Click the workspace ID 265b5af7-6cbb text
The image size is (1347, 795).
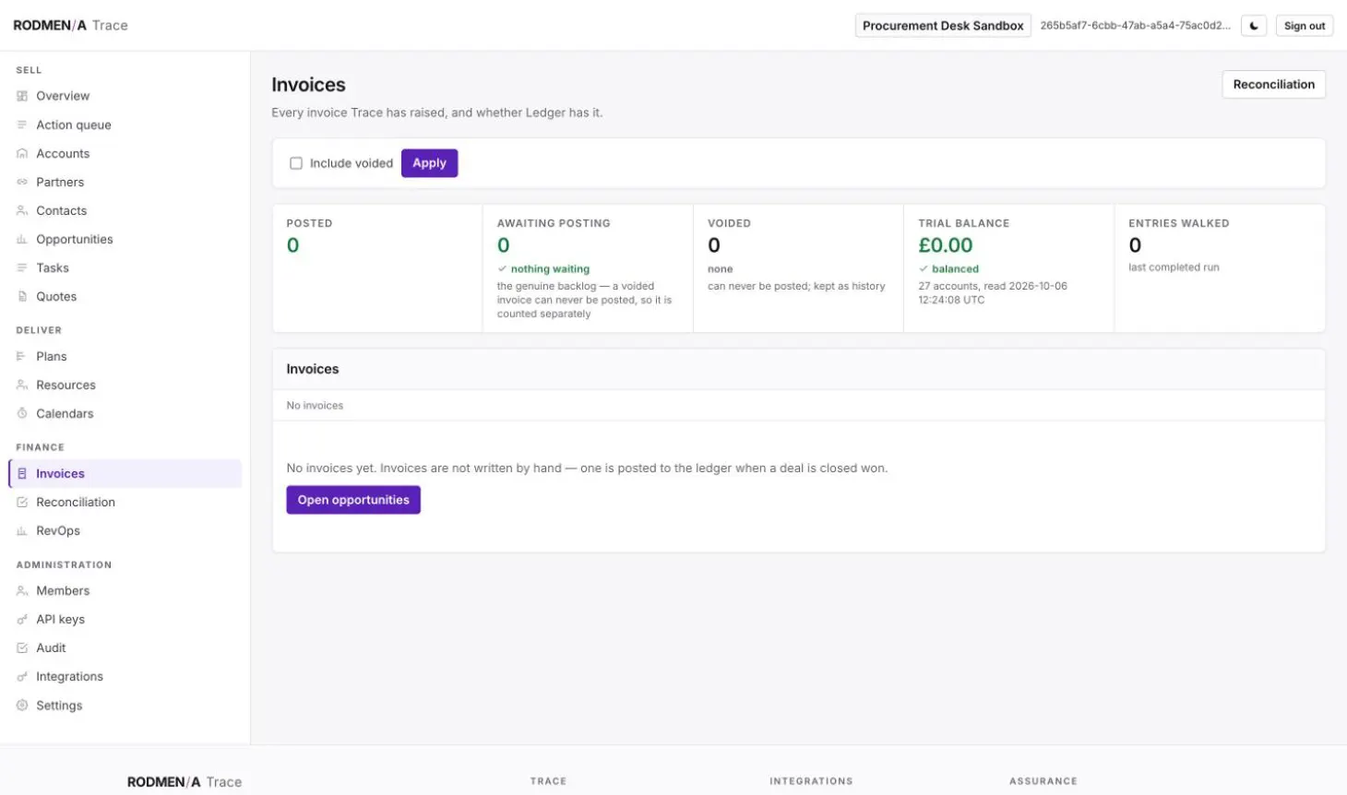point(1135,26)
